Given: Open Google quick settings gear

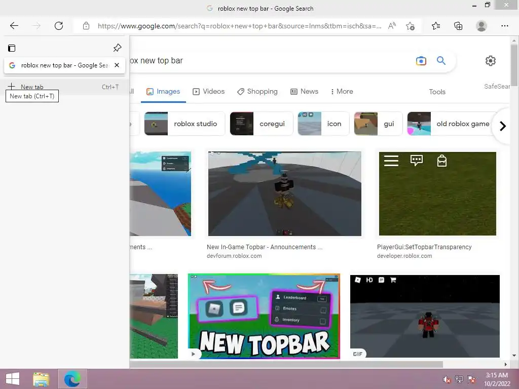Looking at the screenshot, I should tap(490, 61).
